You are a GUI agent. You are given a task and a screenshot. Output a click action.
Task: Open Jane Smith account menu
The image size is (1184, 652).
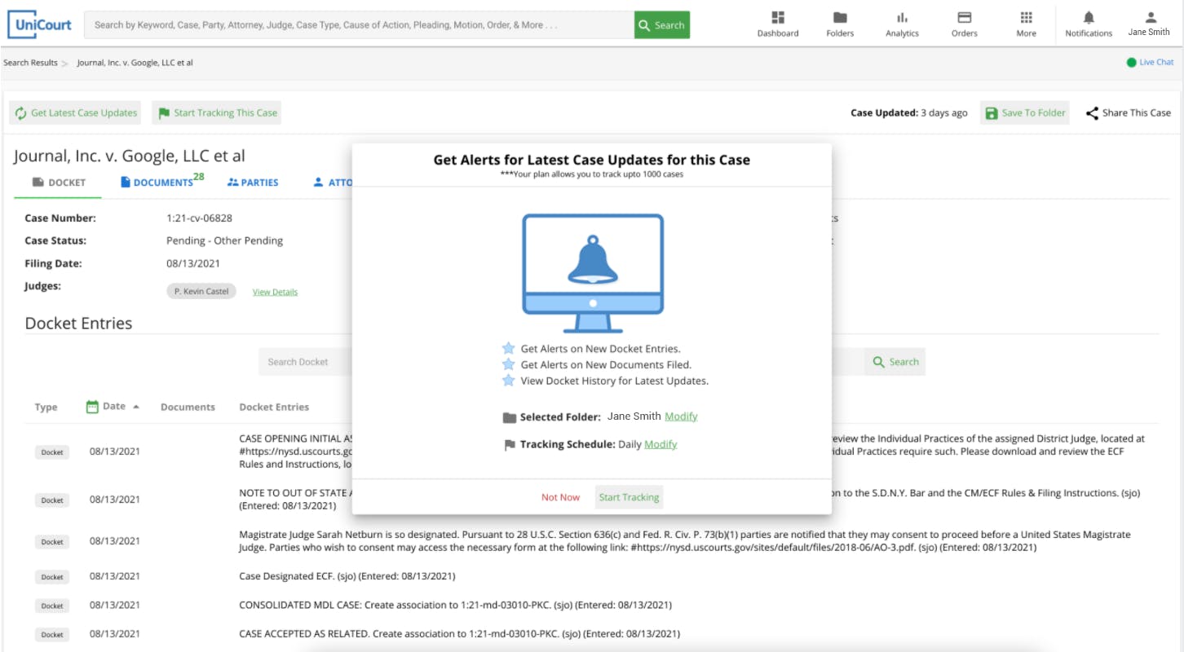coord(1149,24)
